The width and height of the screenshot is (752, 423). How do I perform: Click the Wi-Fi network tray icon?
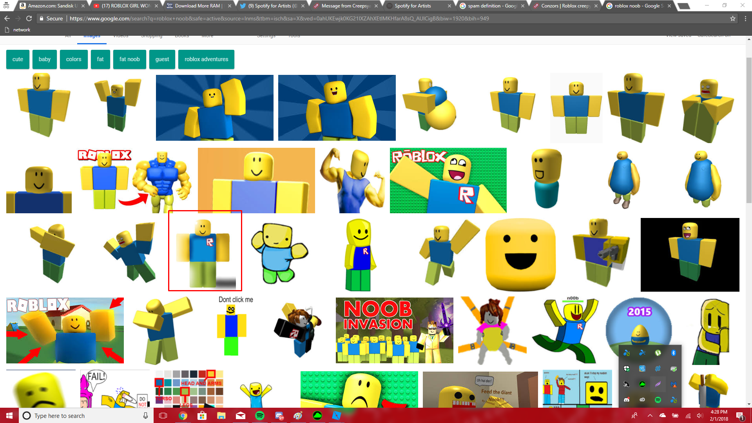click(688, 416)
